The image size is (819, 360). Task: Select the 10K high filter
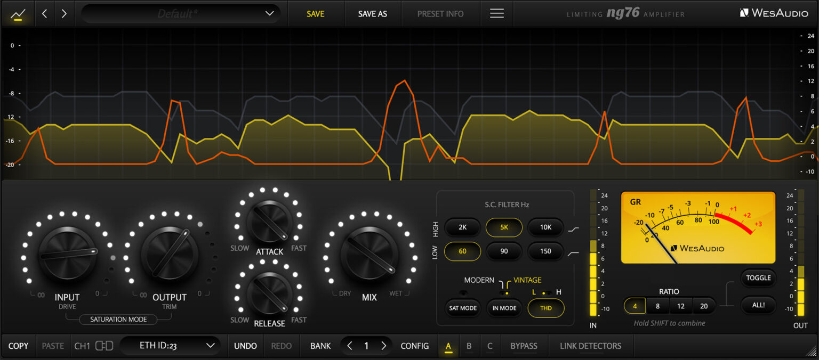pyautogui.click(x=545, y=227)
